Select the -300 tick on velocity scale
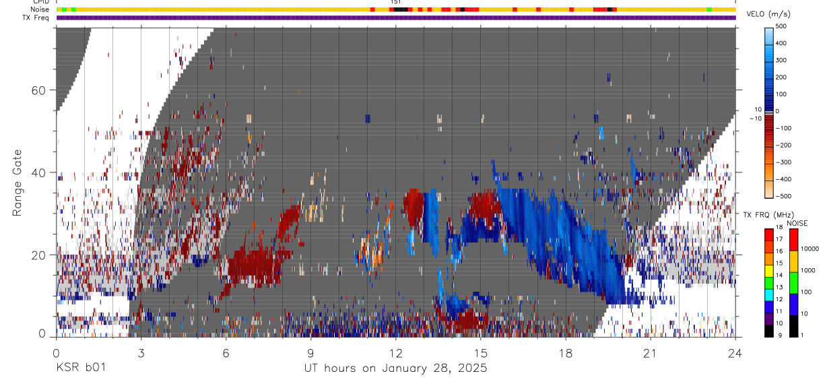This screenshot has width=827, height=382. 785,162
